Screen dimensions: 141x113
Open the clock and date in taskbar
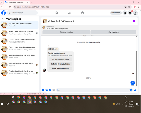(x=131, y=104)
